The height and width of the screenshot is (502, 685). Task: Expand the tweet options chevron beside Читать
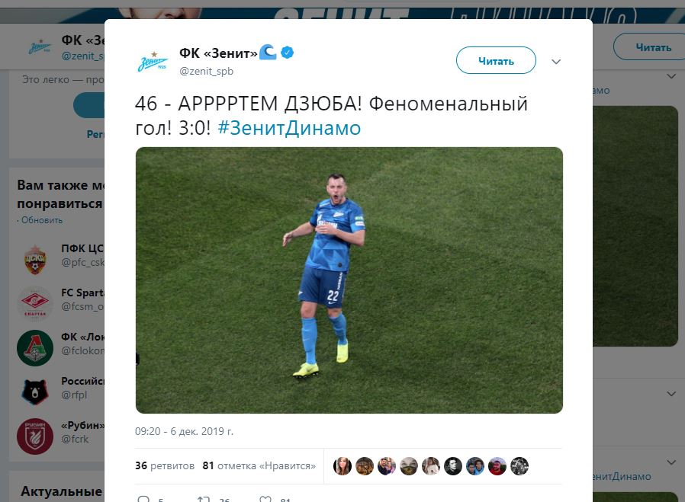pyautogui.click(x=555, y=62)
